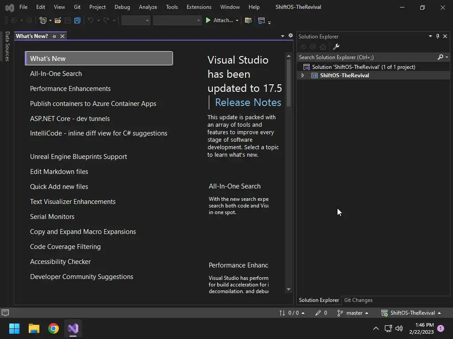
Task: Open the Analyze menu
Action: click(148, 7)
